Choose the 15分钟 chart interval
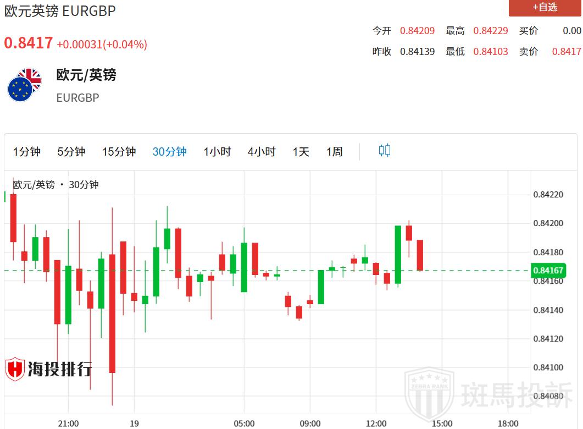The width and height of the screenshot is (583, 429). tap(119, 152)
